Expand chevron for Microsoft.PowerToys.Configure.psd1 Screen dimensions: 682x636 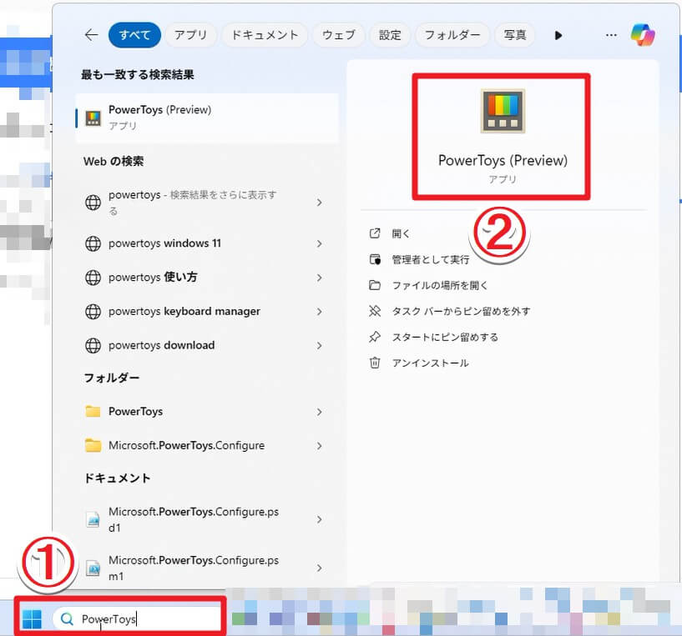319,519
